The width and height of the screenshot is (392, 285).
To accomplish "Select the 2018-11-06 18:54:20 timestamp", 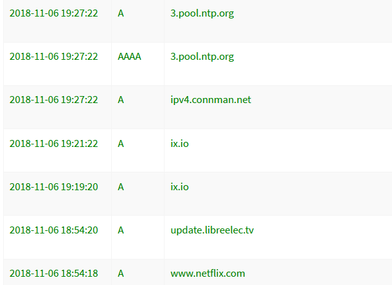I will pos(53,230).
